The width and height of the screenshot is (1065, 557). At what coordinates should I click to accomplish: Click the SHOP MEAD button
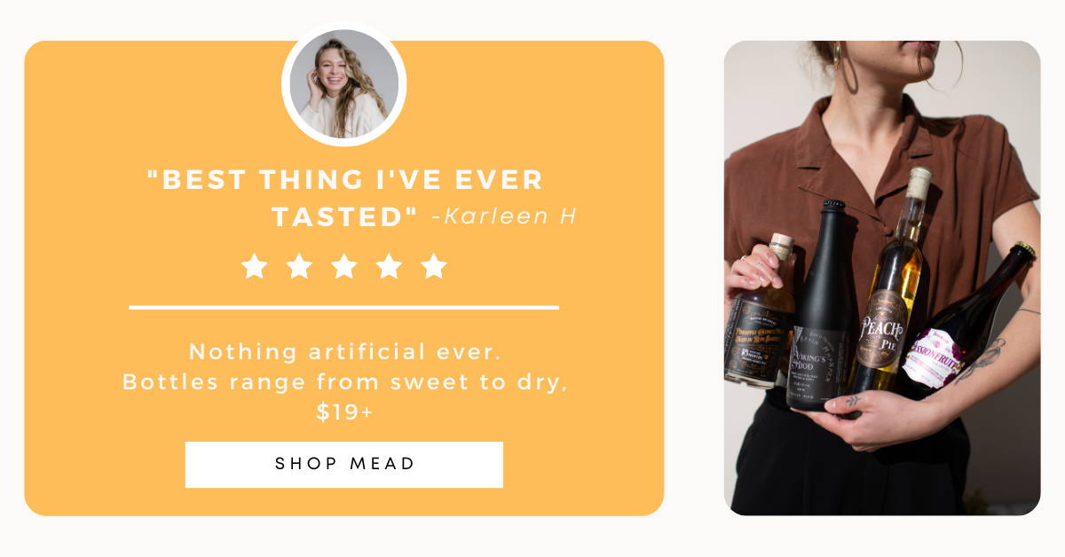click(x=344, y=464)
